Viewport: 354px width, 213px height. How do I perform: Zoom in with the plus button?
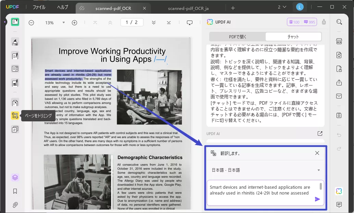75,23
